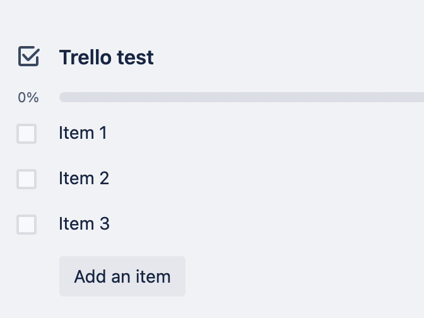Mark Item 3 as complete
Screen dimensions: 424x318
point(26,225)
